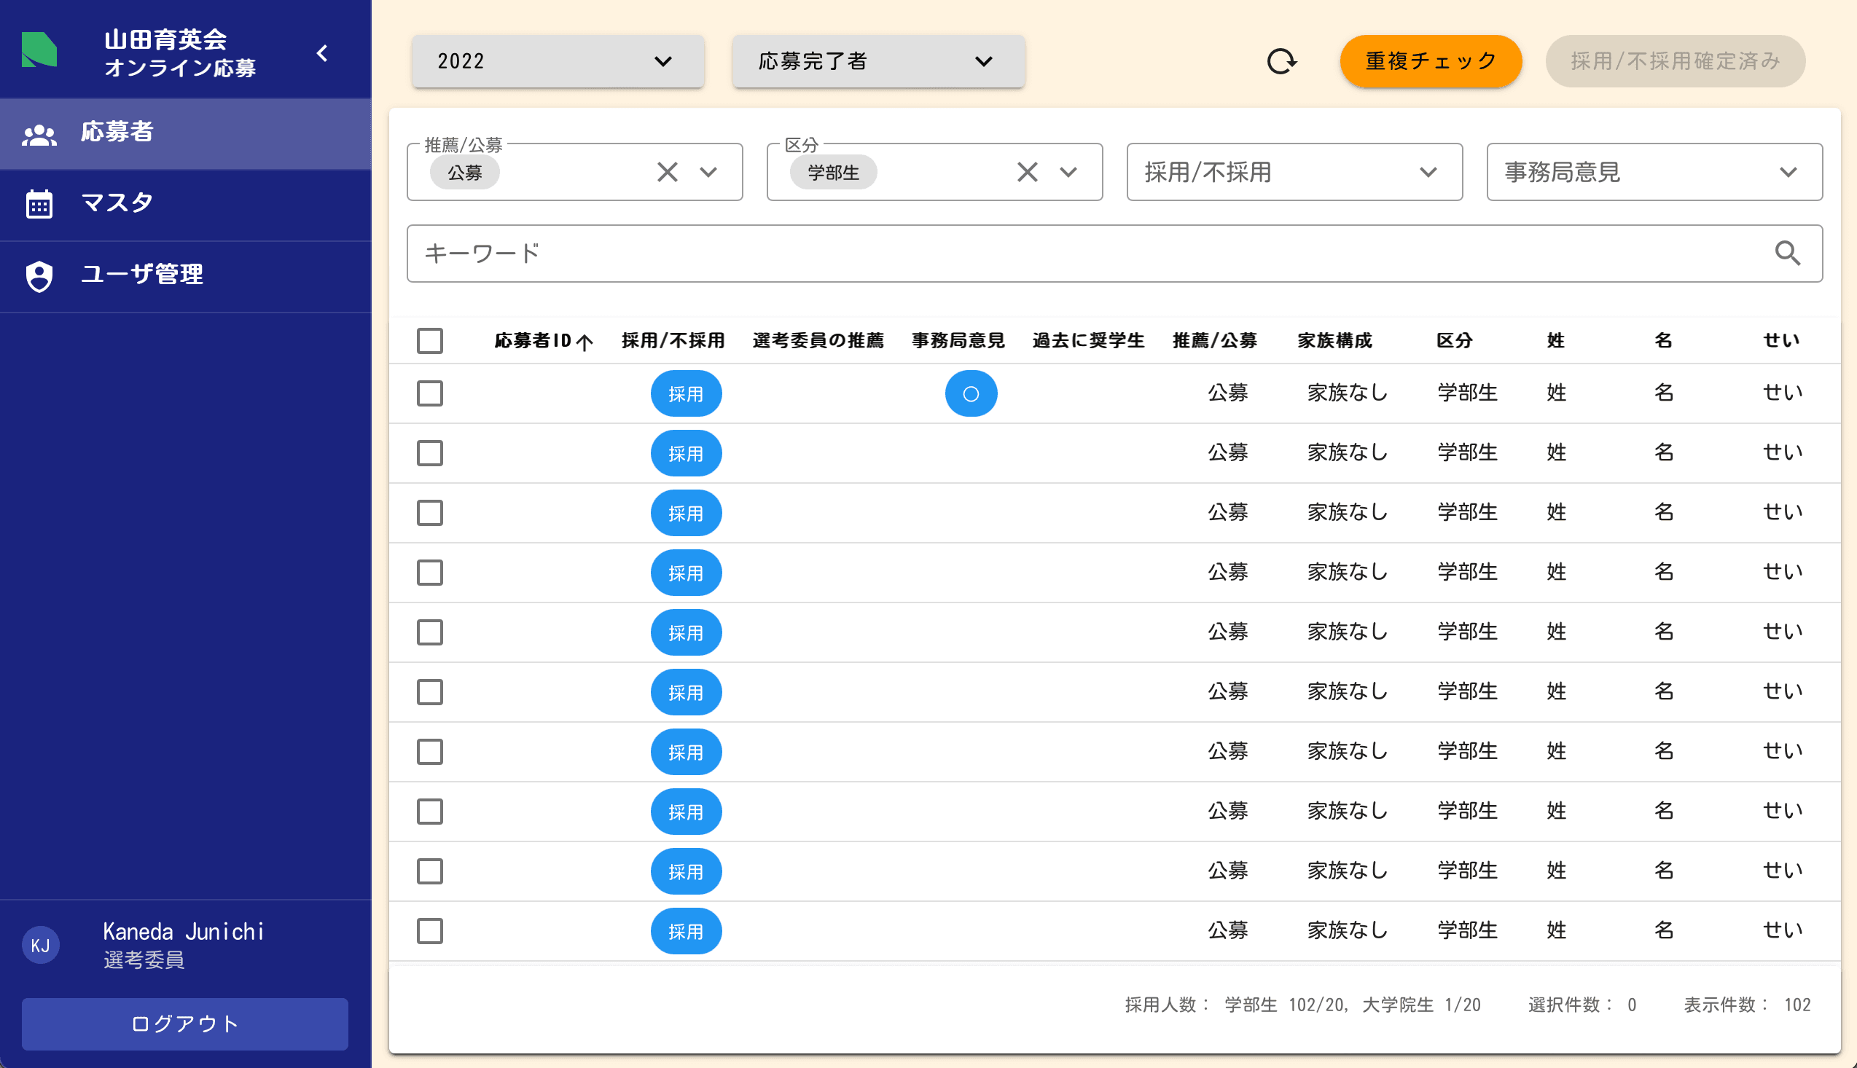The image size is (1857, 1068).
Task: Open the 応募完了者 dropdown
Action: (x=878, y=61)
